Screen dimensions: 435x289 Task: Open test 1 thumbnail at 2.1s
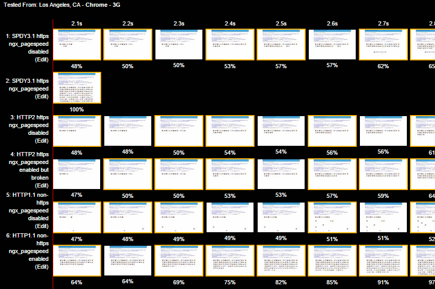77,45
